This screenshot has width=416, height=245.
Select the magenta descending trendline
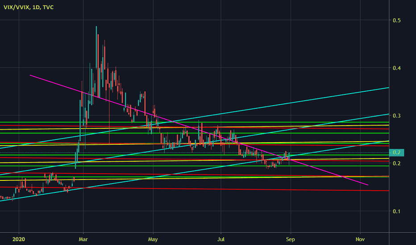click(199, 130)
